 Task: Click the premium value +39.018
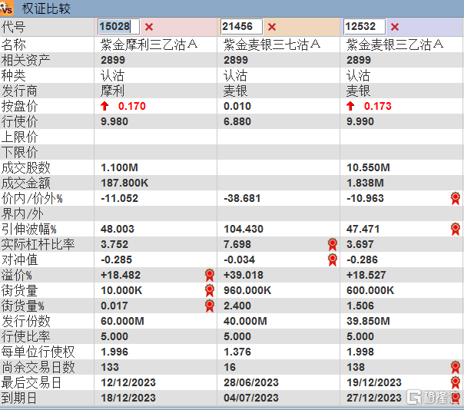pyautogui.click(x=244, y=276)
